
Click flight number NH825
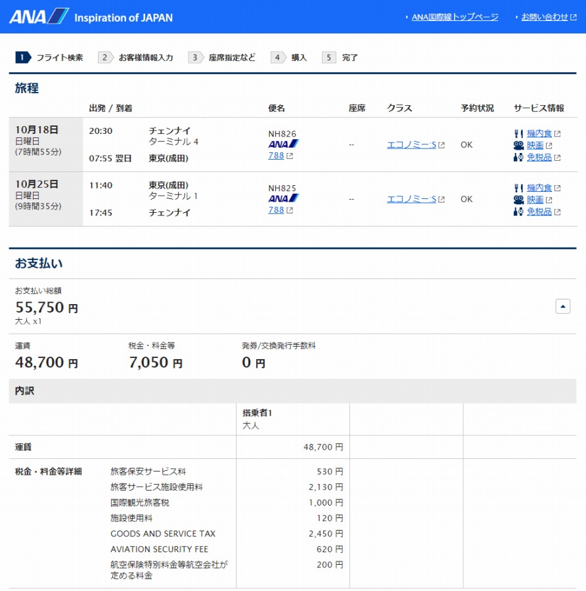click(282, 188)
